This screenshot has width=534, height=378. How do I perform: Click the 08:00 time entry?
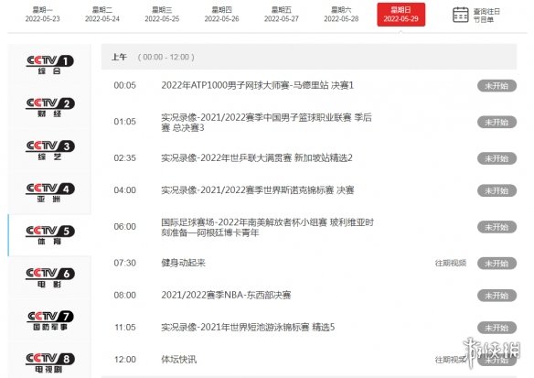(x=125, y=296)
